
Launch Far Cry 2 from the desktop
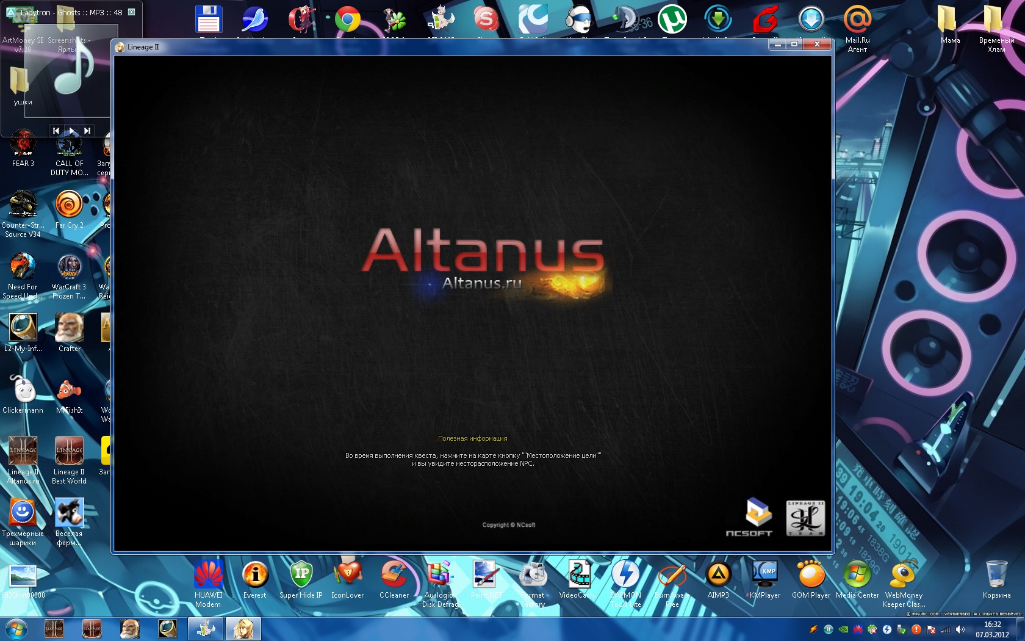(x=69, y=209)
